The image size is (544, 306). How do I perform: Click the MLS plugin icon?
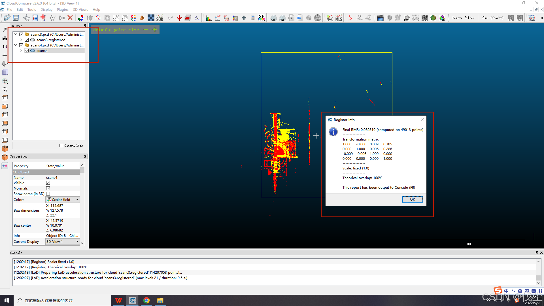[x=339, y=18]
